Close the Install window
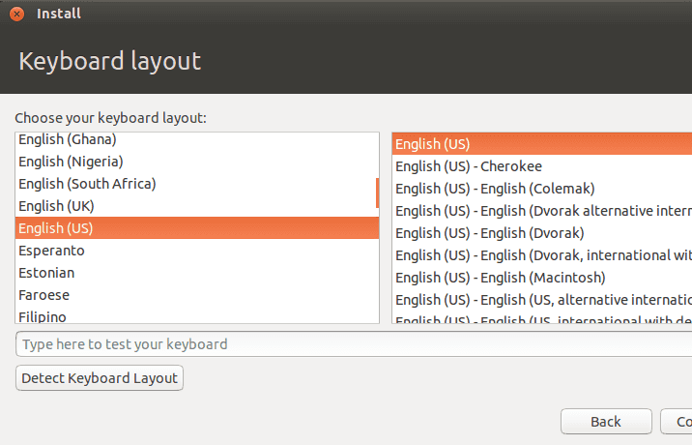The image size is (692, 445). coord(16,14)
